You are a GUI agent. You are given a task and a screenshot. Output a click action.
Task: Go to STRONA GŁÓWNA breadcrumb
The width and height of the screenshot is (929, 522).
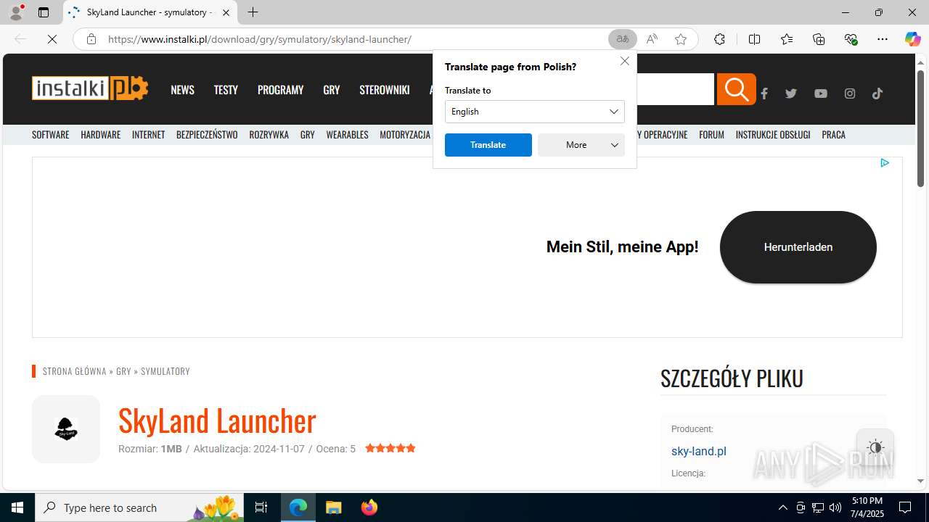click(75, 371)
